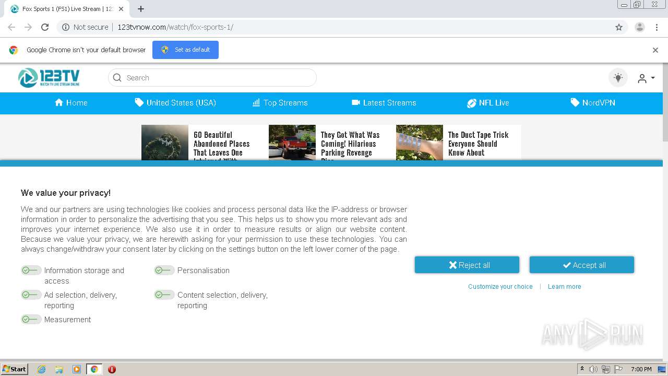Click the Not secure site info icon
Screen dimensions: 668x376
(x=66, y=27)
